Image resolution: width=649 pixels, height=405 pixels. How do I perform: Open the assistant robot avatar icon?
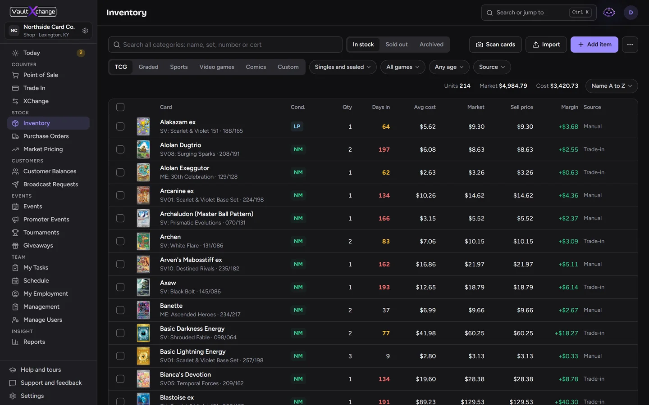pyautogui.click(x=609, y=13)
